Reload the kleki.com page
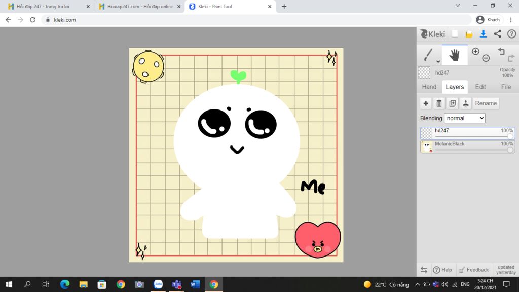This screenshot has width=519, height=292. tap(33, 20)
